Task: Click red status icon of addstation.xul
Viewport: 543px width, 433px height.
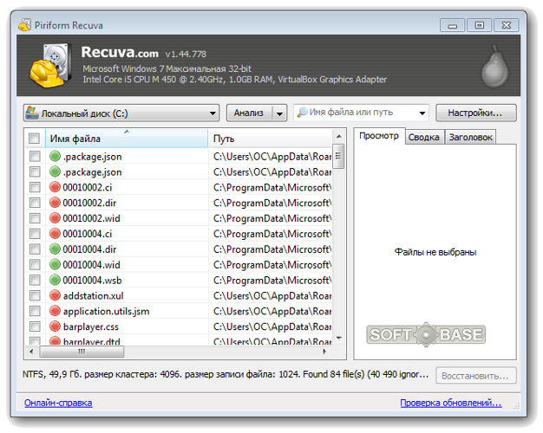Action: [55, 295]
